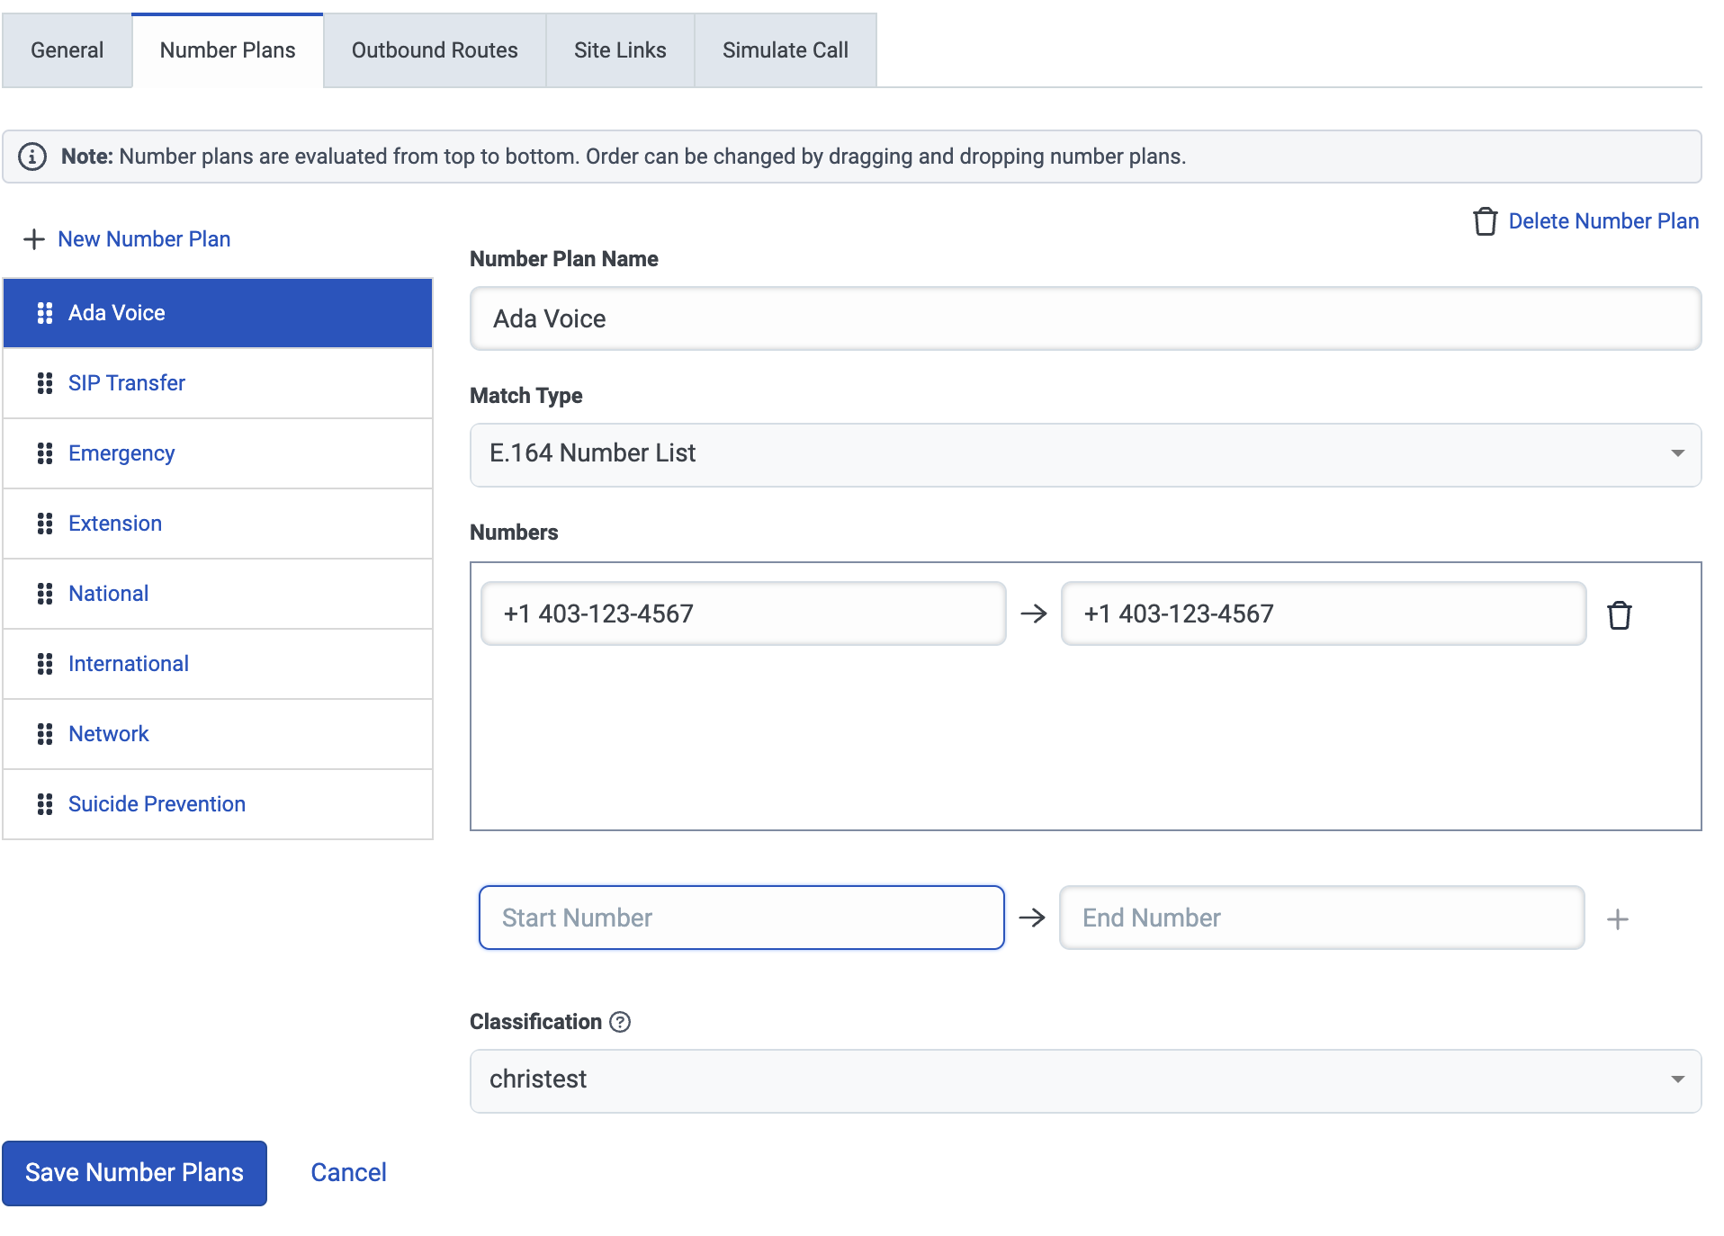Click the Cancel link
This screenshot has height=1236, width=1724.
coord(348,1173)
